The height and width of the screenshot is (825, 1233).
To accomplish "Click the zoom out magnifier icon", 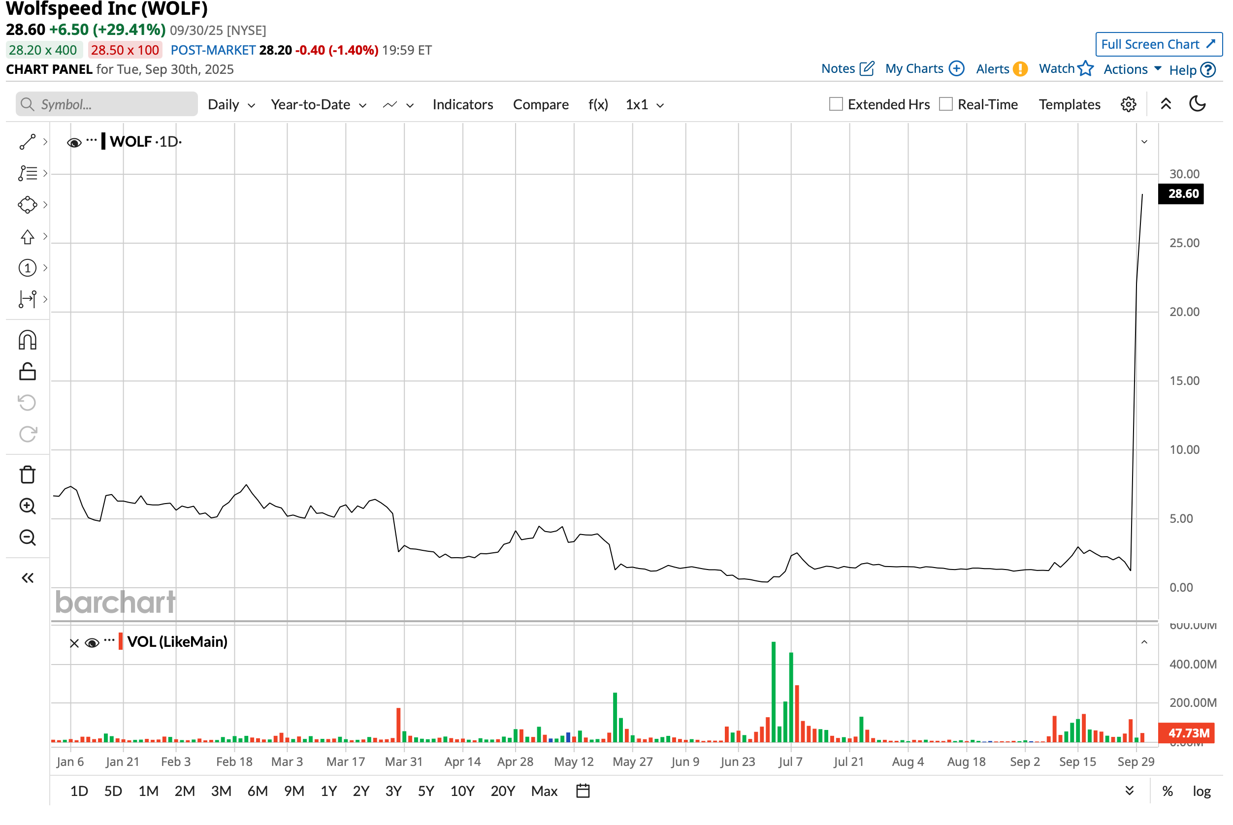I will pyautogui.click(x=28, y=538).
